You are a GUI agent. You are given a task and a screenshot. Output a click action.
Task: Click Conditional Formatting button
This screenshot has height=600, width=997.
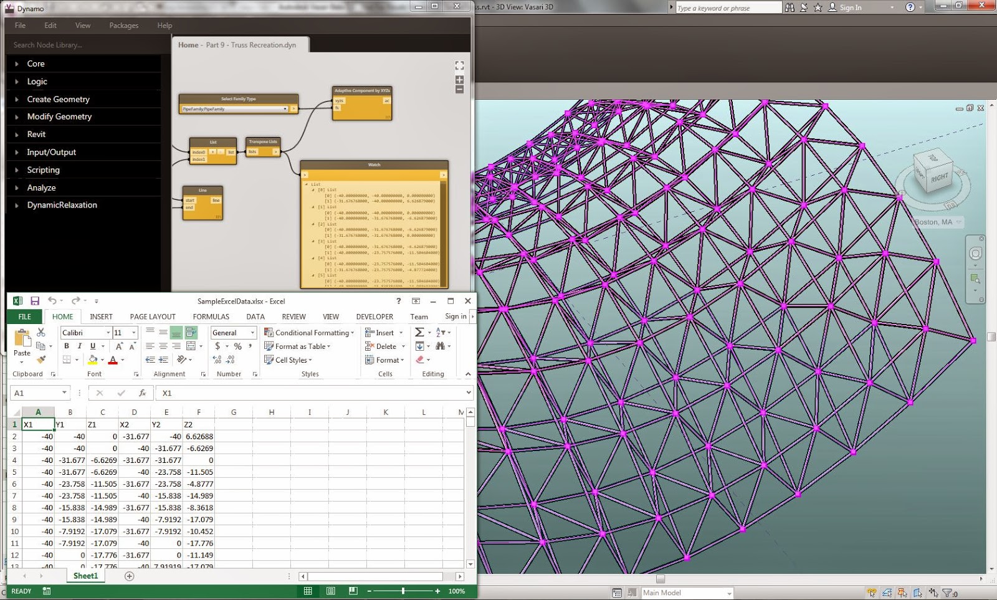click(309, 332)
